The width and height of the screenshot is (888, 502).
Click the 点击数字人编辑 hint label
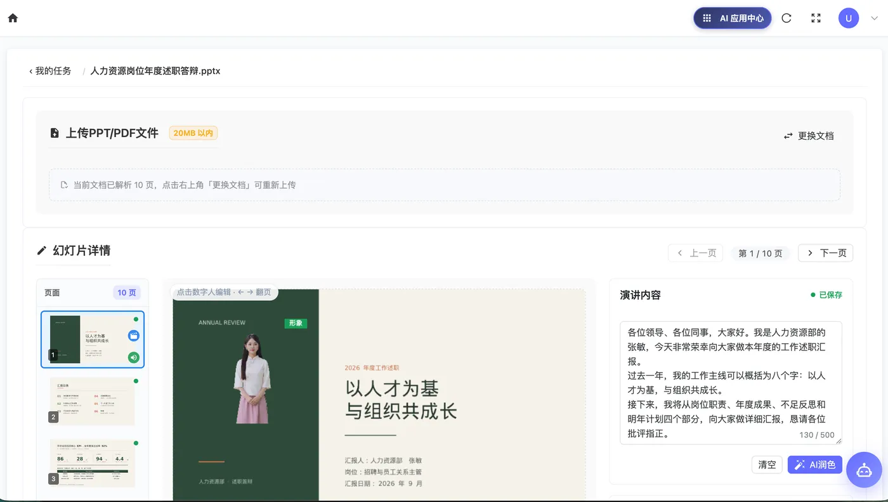(224, 292)
